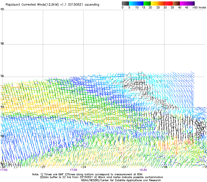The width and height of the screenshot is (207, 182).
Task: Click the purple '17:09' label under -30
Action: [x=4, y=170]
